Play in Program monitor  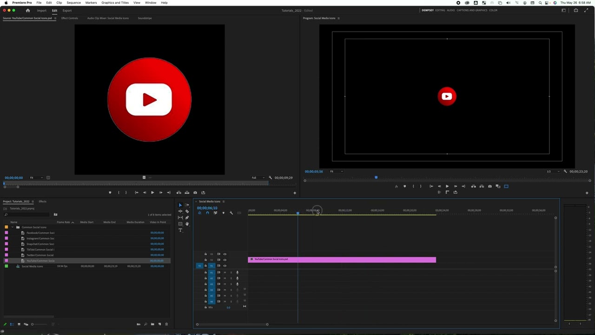click(447, 186)
